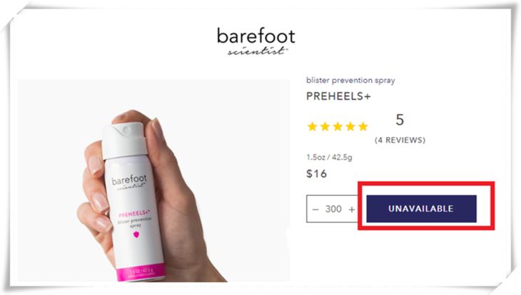Click the fourth yellow rating star

(350, 126)
